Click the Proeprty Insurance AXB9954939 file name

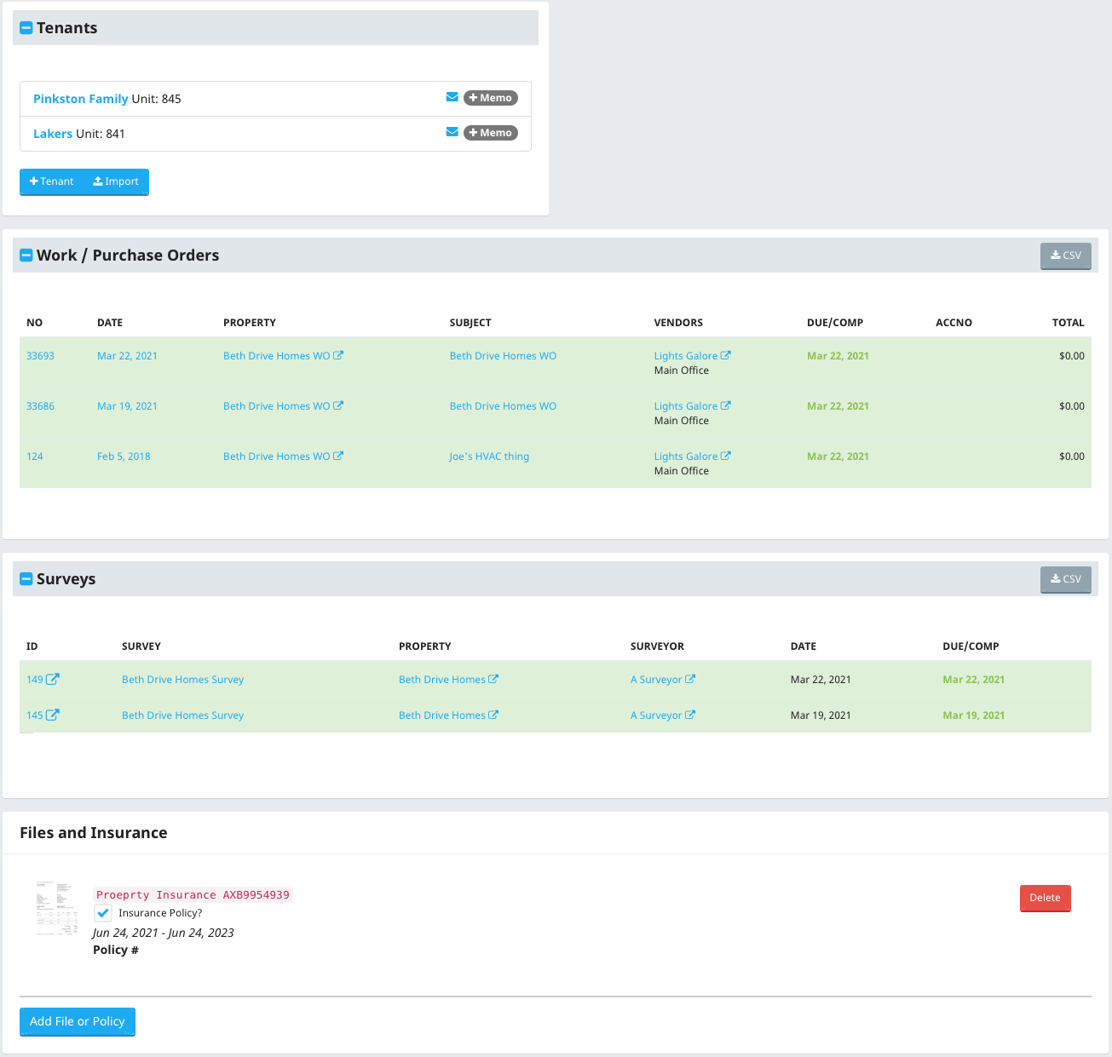point(193,894)
